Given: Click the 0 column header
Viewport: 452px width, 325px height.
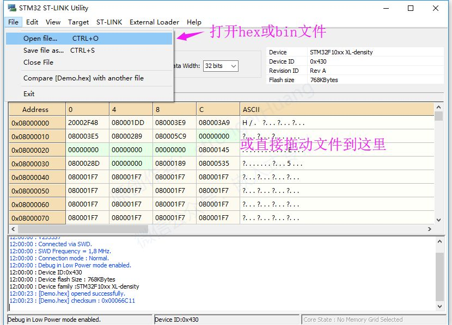Looking at the screenshot, I should click(x=88, y=110).
